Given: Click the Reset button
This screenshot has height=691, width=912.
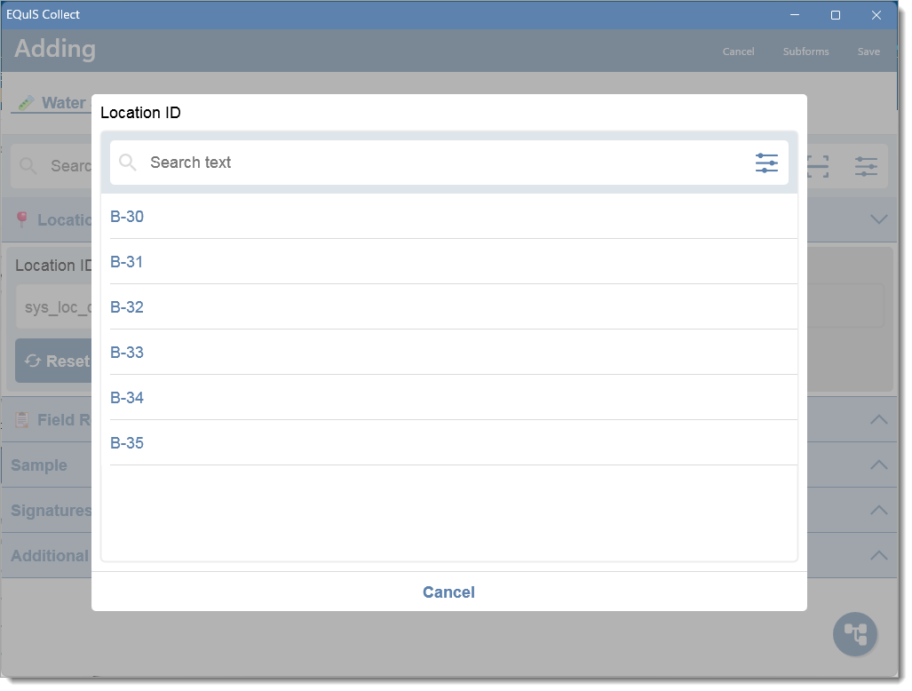Looking at the screenshot, I should click(x=53, y=361).
